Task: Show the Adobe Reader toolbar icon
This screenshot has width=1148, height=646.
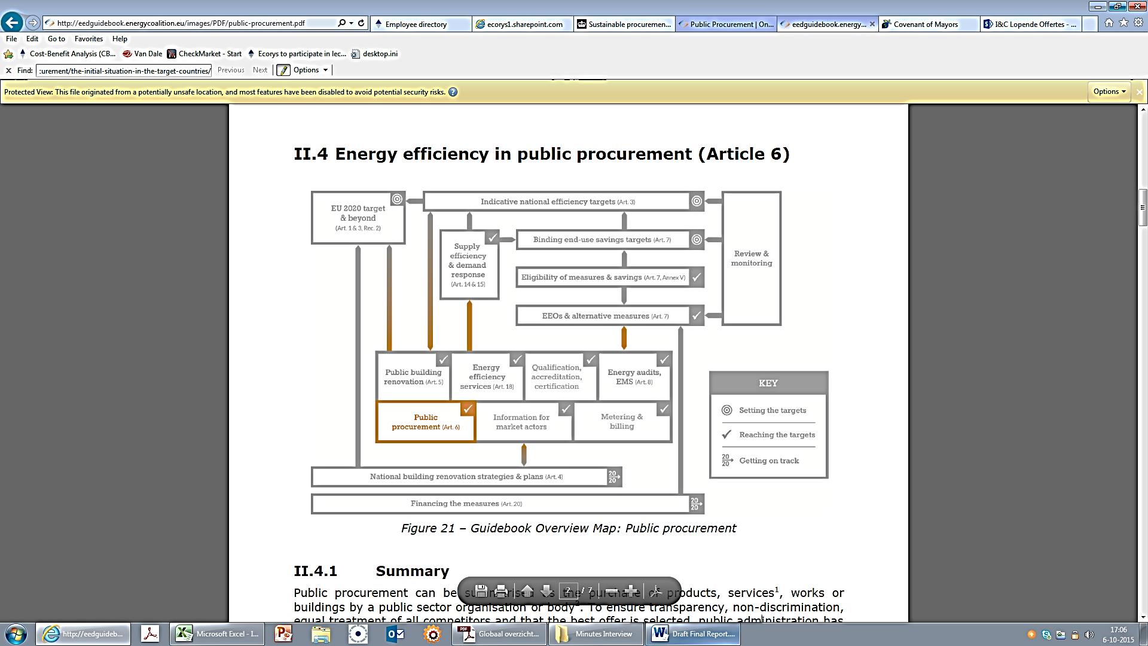Action: point(655,591)
